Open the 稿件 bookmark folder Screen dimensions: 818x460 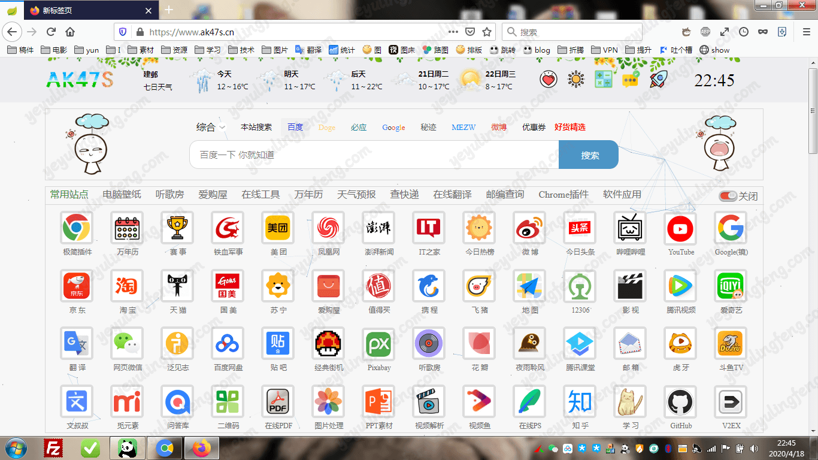tap(20, 50)
